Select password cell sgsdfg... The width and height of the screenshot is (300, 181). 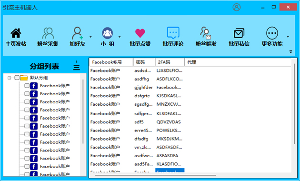pyautogui.click(x=143, y=104)
